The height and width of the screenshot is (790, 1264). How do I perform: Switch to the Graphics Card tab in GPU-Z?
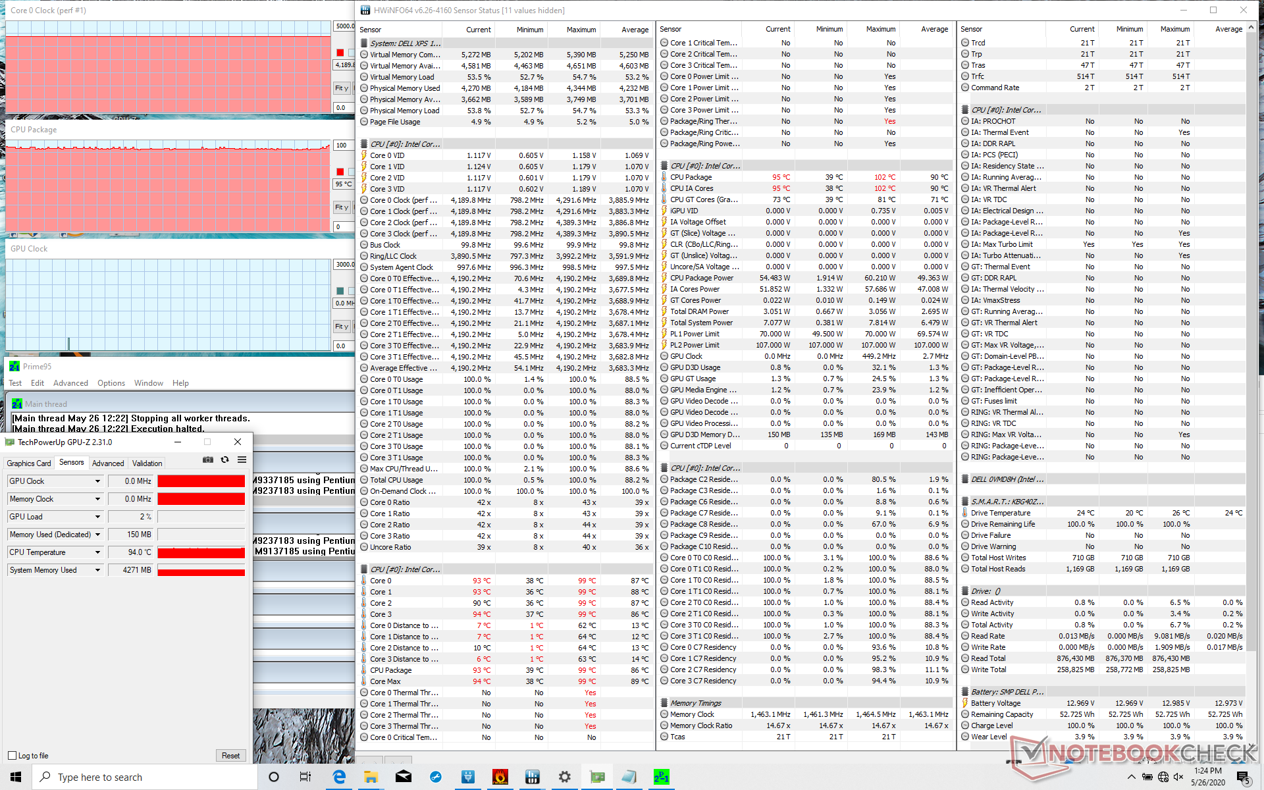coord(29,463)
